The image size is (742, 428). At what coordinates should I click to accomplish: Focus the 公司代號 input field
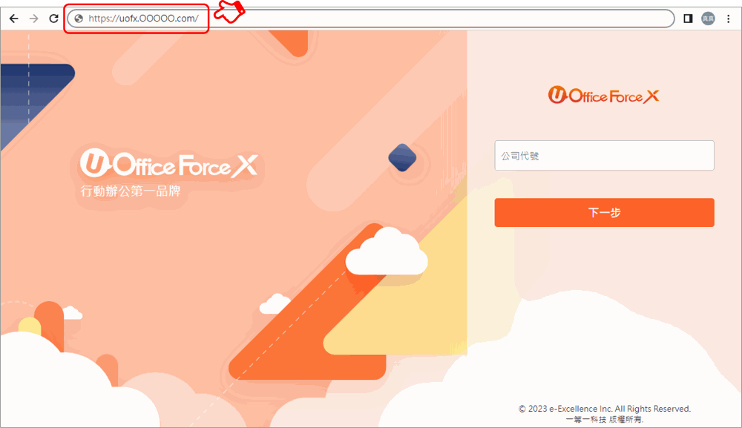click(x=604, y=155)
